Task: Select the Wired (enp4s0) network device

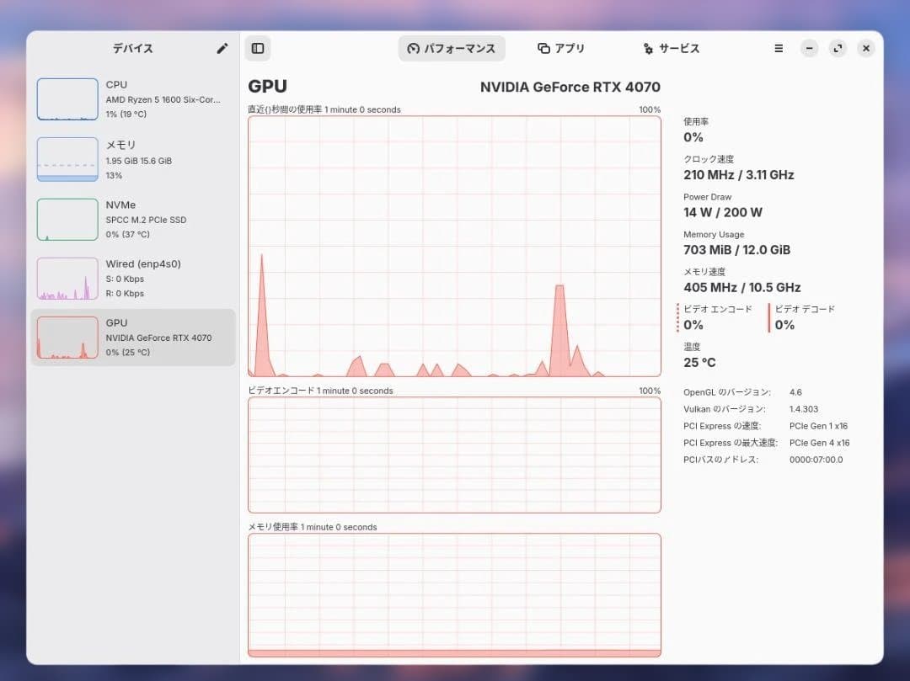Action: (132, 278)
